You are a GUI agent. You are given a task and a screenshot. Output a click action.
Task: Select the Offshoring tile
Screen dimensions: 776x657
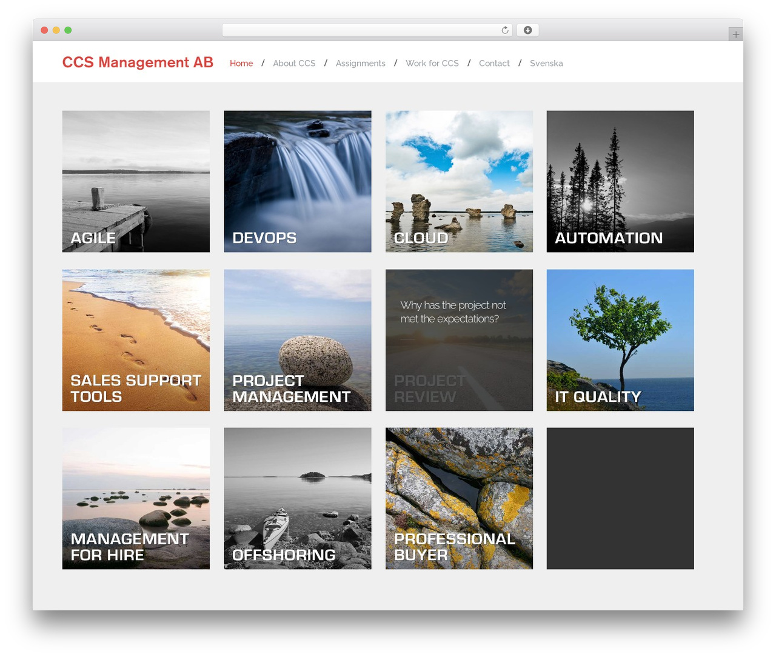298,498
